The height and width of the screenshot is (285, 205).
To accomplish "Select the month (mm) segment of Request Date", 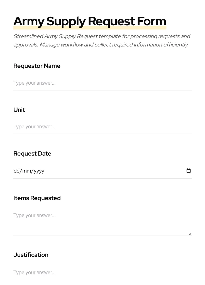I will click(27, 171).
